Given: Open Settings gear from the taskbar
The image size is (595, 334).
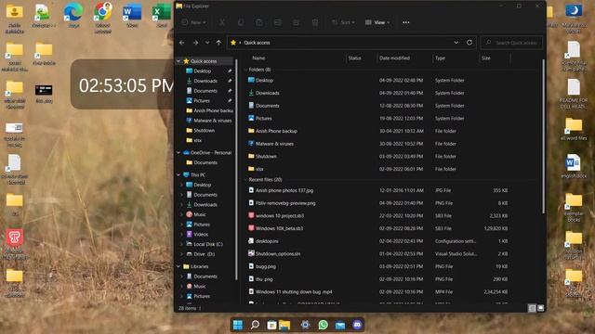Looking at the screenshot, I should 305,325.
